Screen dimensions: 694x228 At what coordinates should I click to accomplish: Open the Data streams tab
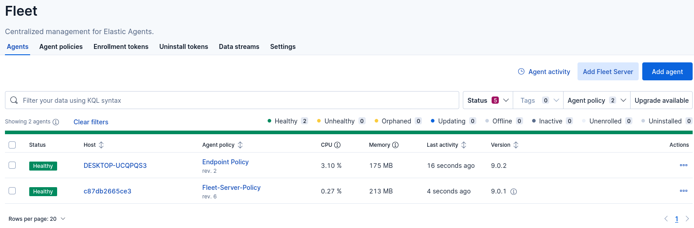point(239,47)
